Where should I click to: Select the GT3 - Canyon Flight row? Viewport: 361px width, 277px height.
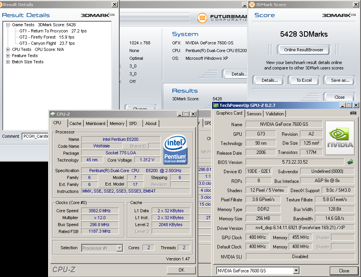(x=47, y=43)
